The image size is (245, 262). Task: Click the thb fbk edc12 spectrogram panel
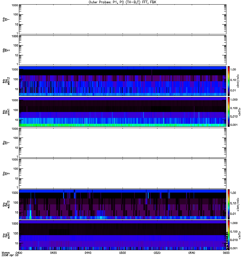(x=122, y=81)
